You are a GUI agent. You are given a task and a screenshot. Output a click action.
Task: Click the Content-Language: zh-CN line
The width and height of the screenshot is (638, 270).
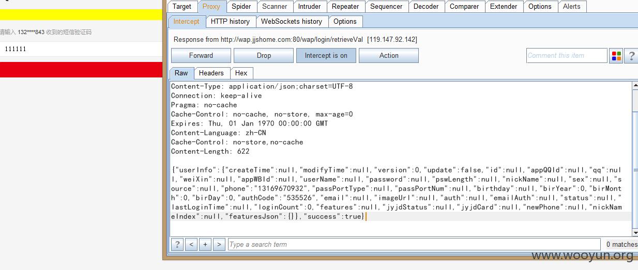click(219, 133)
